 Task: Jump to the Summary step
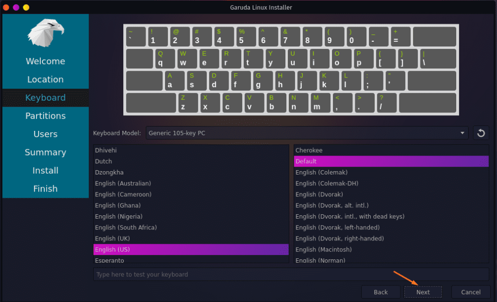coord(45,152)
